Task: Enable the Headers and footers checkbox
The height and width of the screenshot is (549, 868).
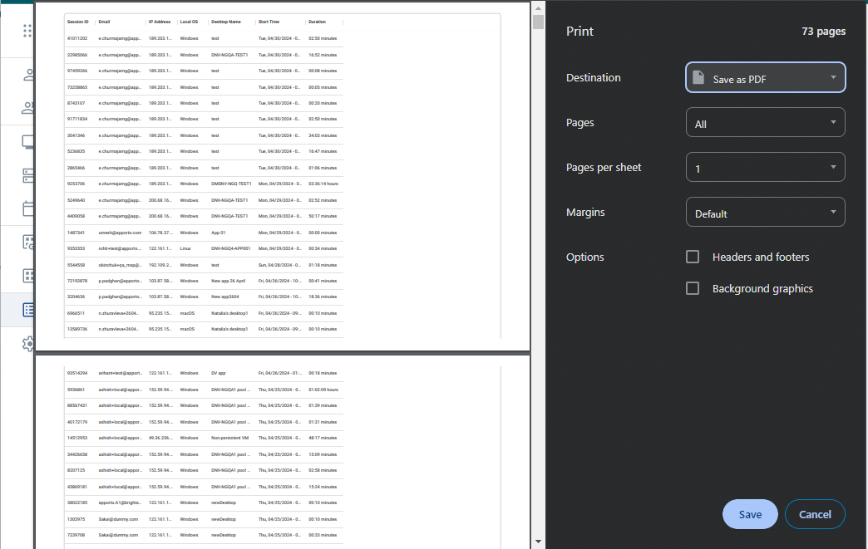Action: 693,257
